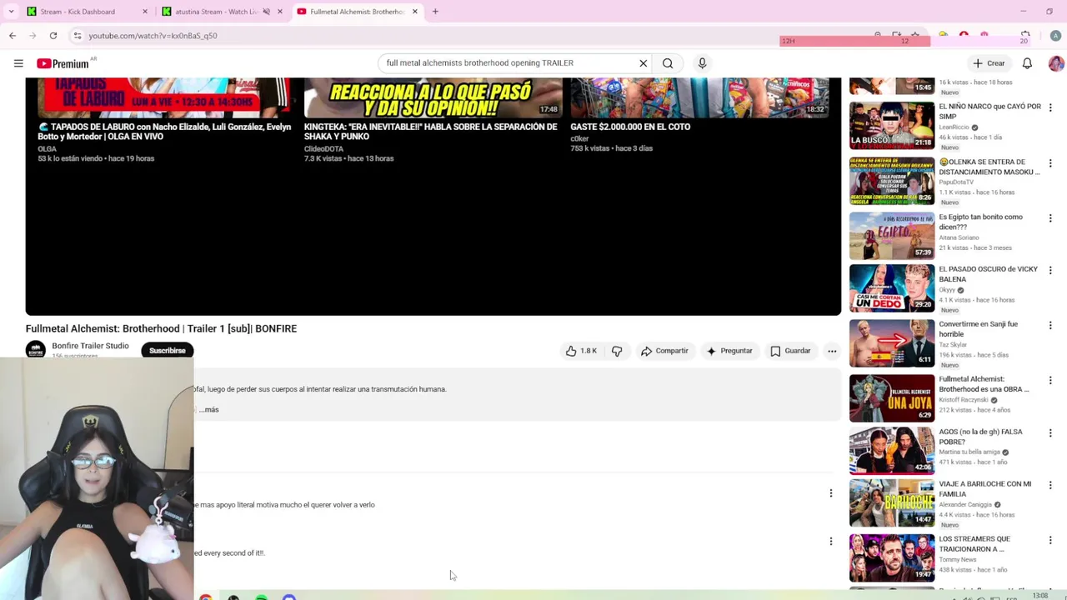Open GASTE $2.000.000 EN EL COTO title
The height and width of the screenshot is (600, 1067).
pyautogui.click(x=630, y=127)
